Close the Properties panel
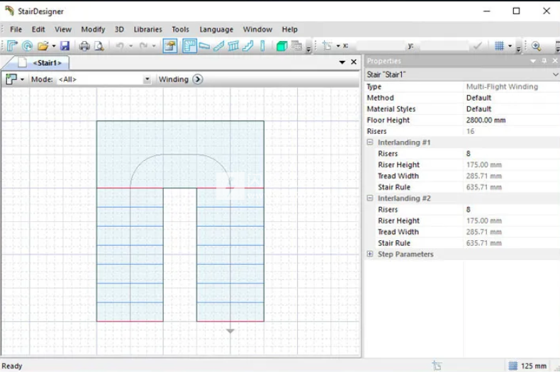This screenshot has height=372, width=560. pyautogui.click(x=555, y=61)
